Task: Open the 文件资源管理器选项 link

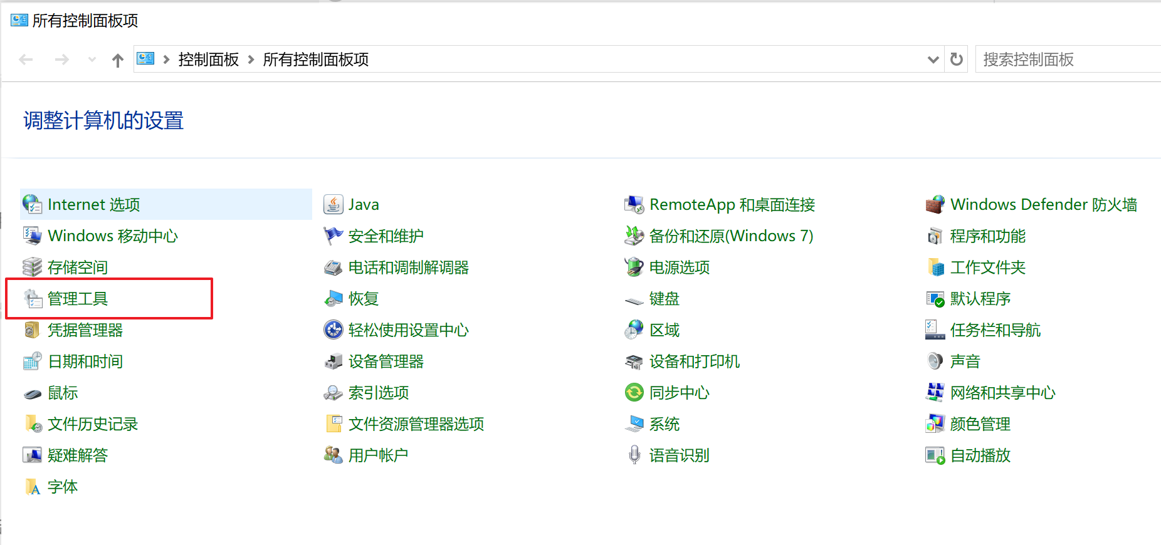Action: [416, 424]
